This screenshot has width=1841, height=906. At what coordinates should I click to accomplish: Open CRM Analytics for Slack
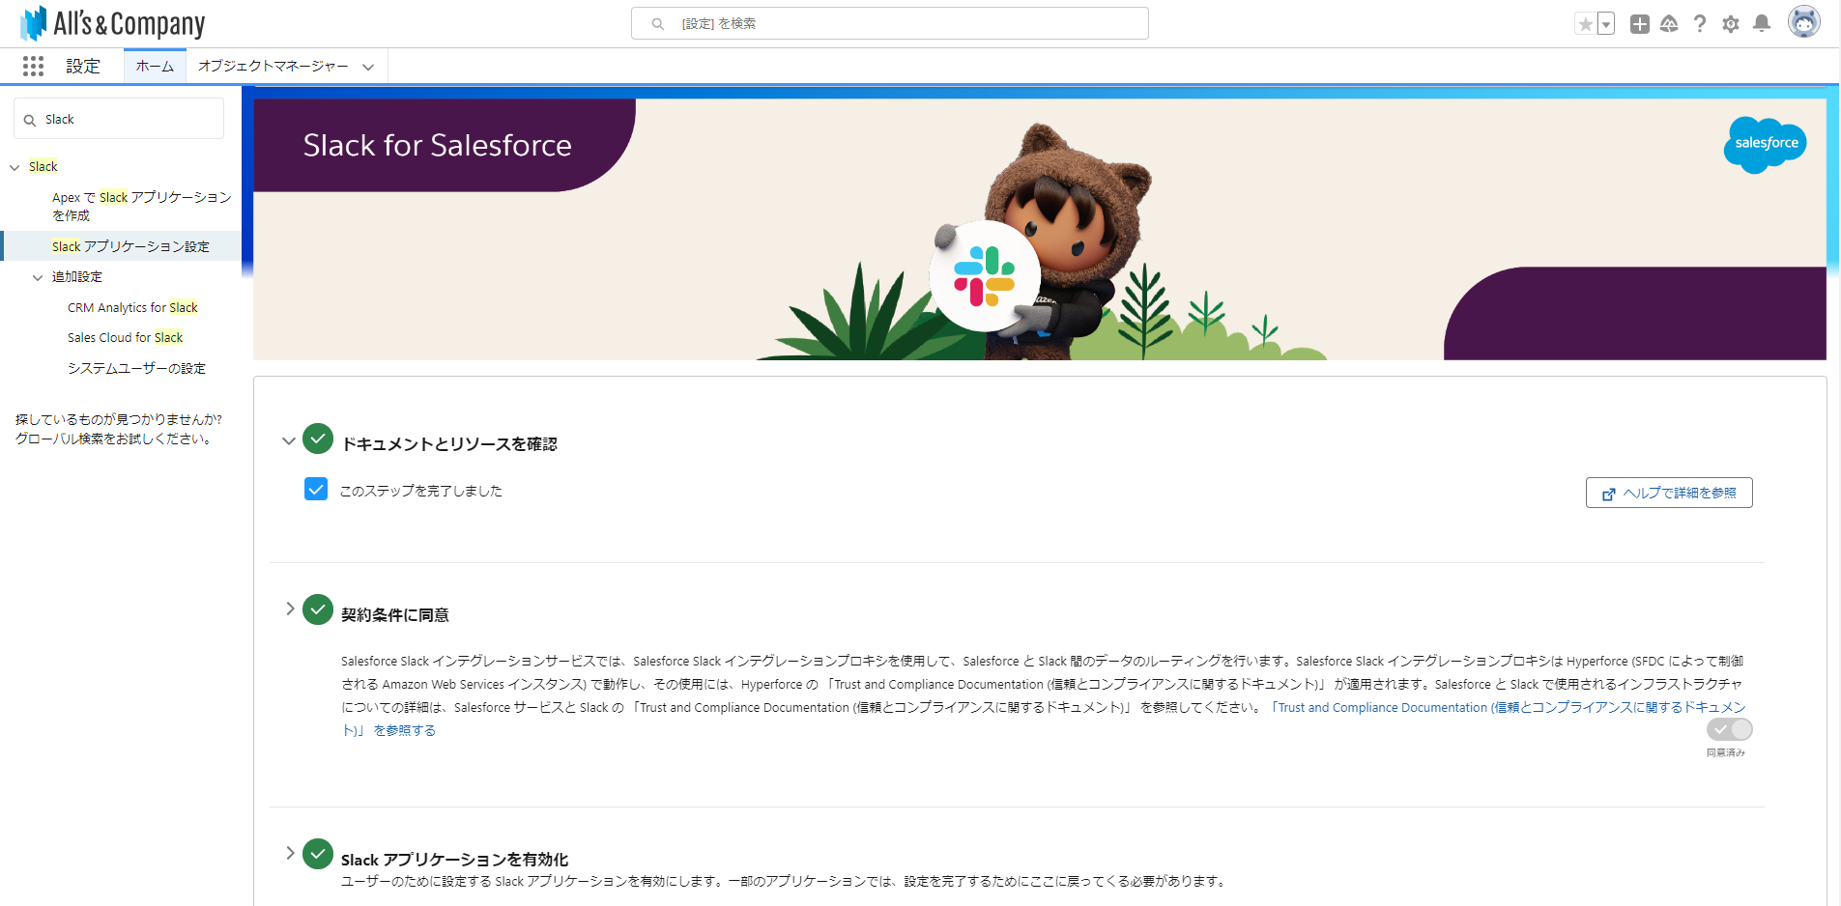[132, 307]
